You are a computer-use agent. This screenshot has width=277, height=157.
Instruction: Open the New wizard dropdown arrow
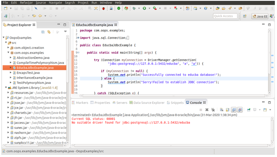(x=11, y=9)
